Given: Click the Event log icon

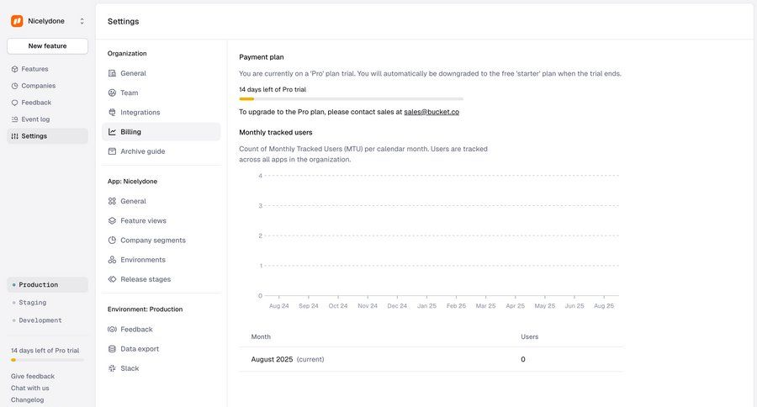Looking at the screenshot, I should click(x=14, y=119).
